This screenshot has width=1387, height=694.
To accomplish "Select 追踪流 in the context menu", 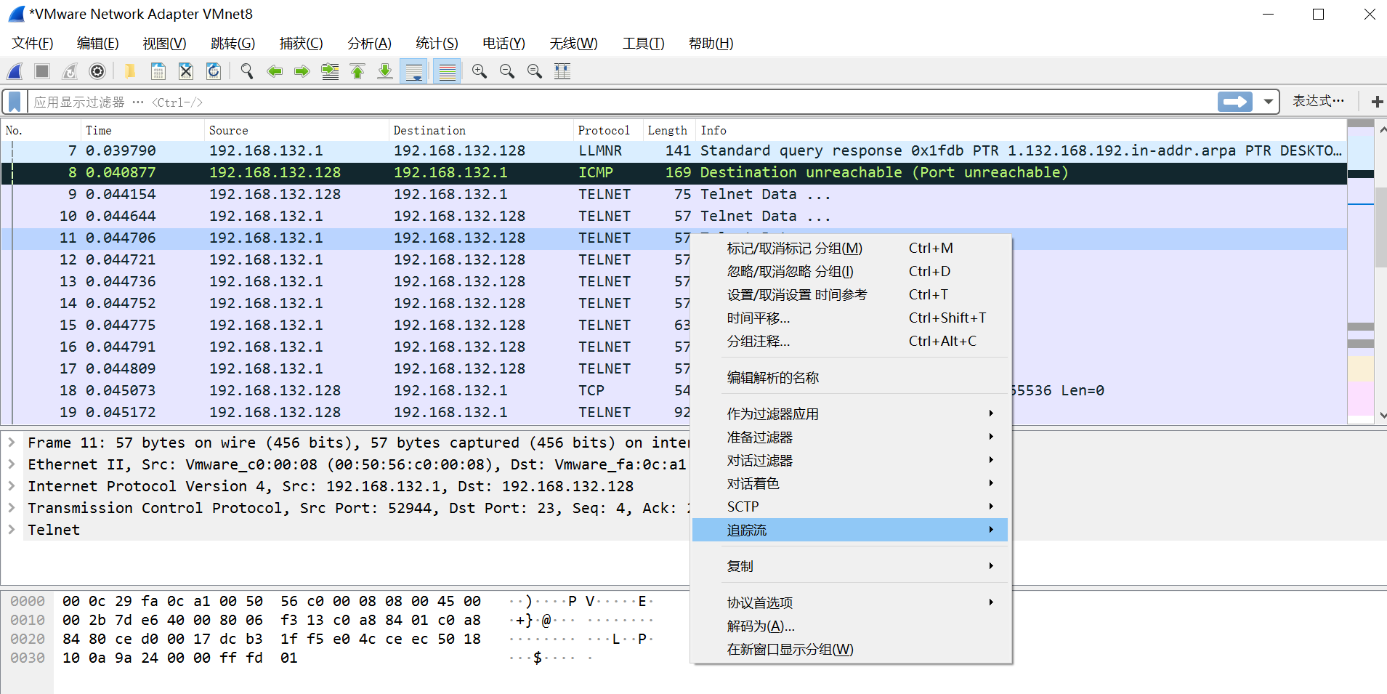I will 747,530.
